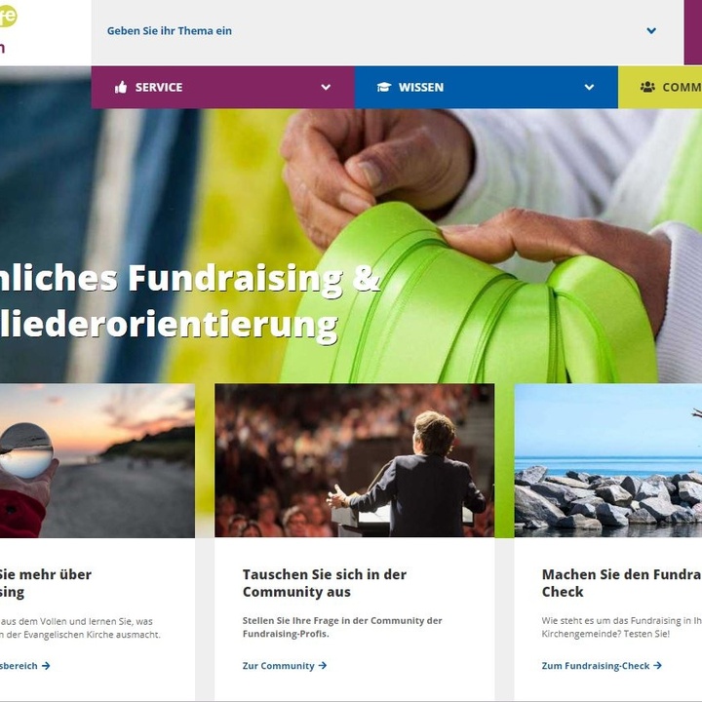Image resolution: width=702 pixels, height=702 pixels.
Task: Click the arrow icon after Zur Community
Action: [323, 666]
